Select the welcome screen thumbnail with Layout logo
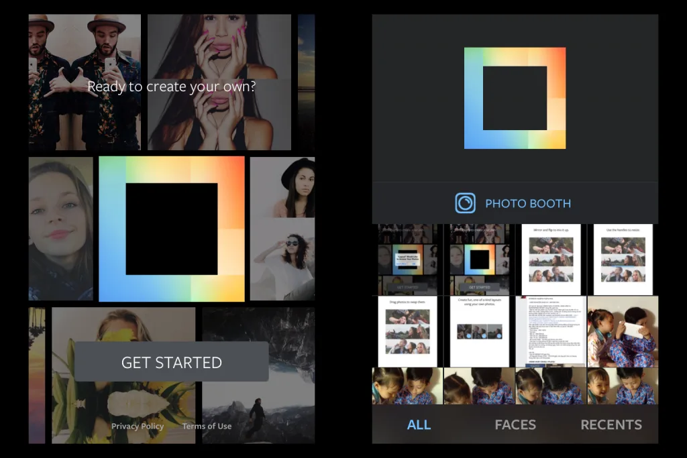687x458 pixels. point(479,260)
